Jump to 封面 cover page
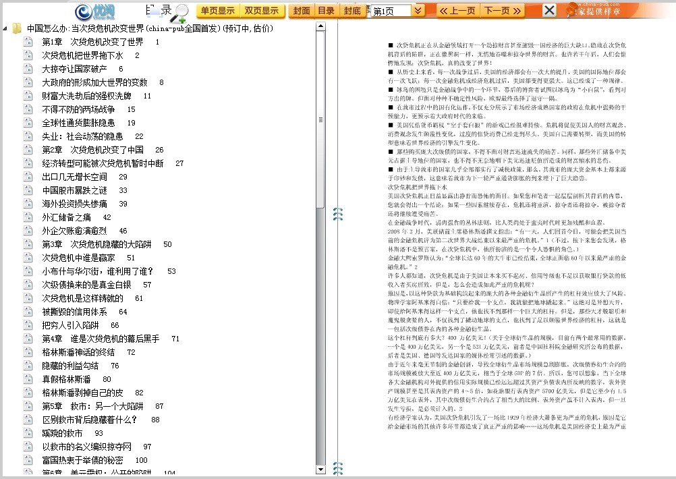 [302, 11]
